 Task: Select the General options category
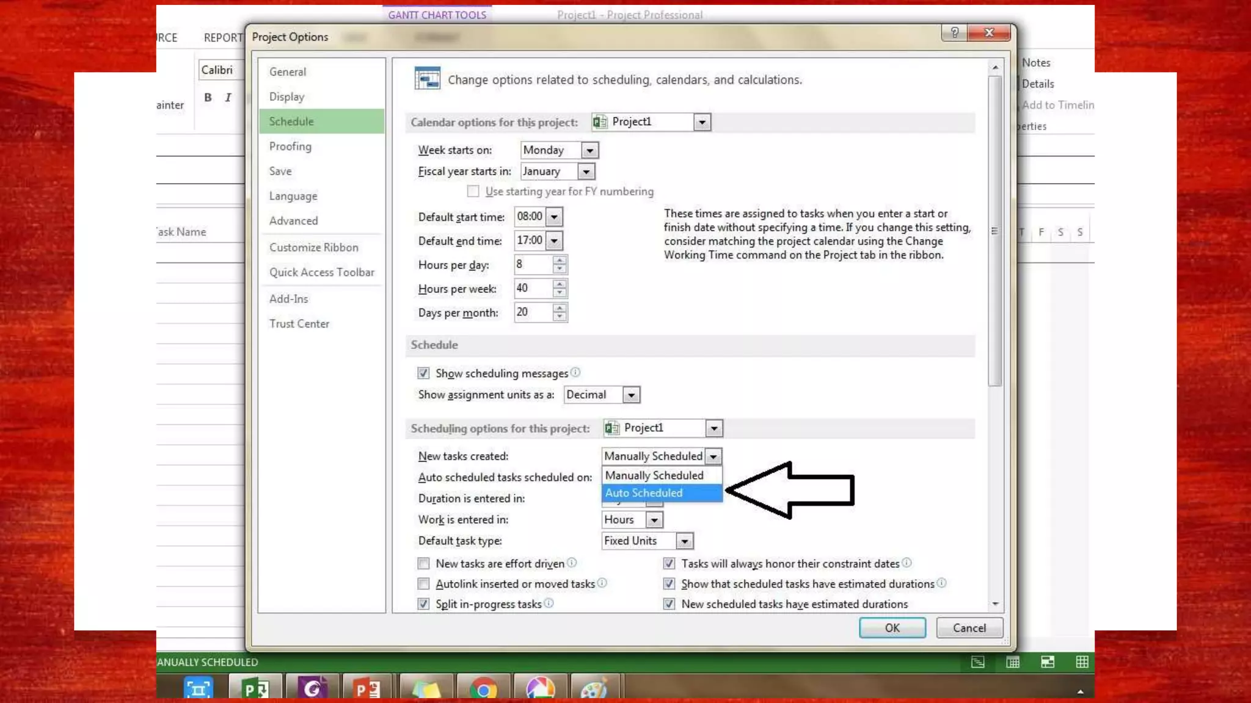[287, 72]
